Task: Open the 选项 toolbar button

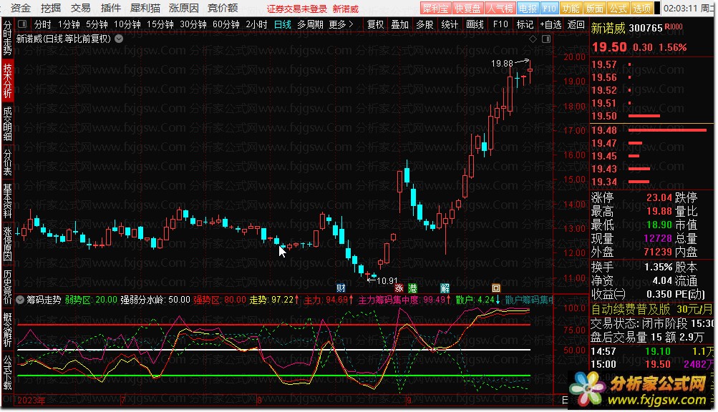Action: point(641,9)
